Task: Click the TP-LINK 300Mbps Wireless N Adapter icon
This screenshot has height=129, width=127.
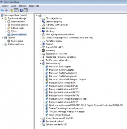Action: coord(47,112)
